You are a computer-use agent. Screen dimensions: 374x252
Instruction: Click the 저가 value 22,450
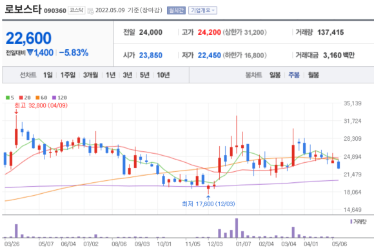[x=209, y=55]
